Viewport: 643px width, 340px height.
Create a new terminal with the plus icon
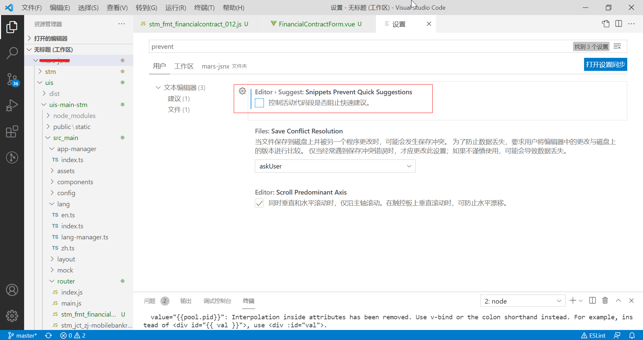[573, 301]
